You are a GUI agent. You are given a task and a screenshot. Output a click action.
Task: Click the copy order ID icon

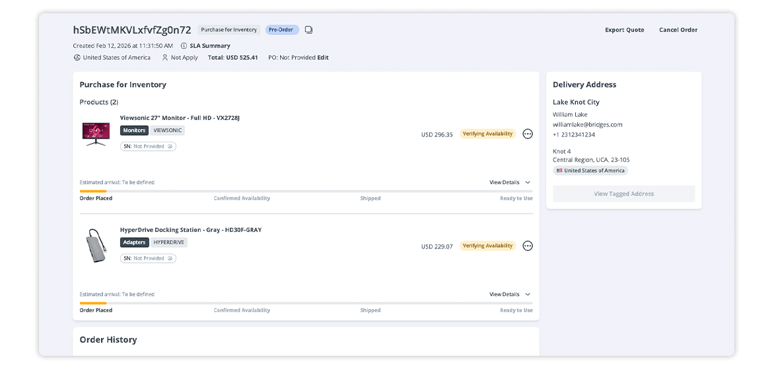pos(308,30)
